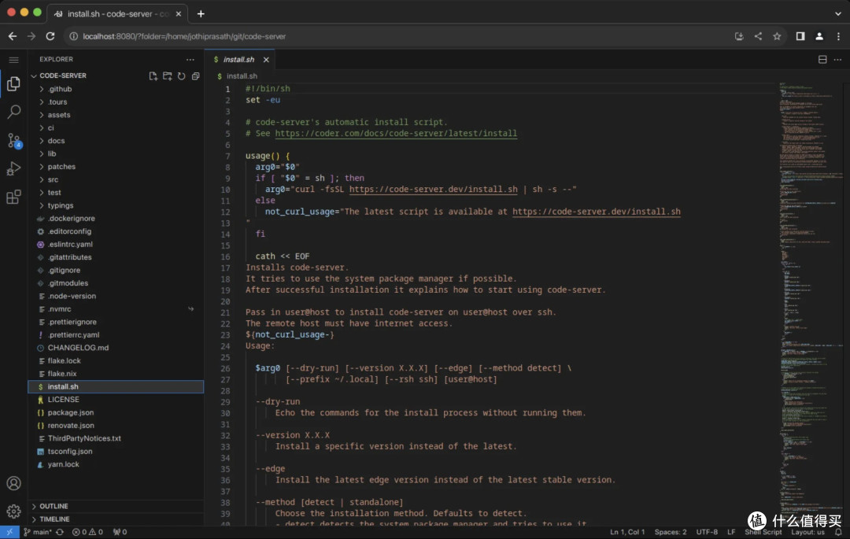The image size is (850, 539).
Task: Click New File icon in explorer header
Action: (x=153, y=76)
